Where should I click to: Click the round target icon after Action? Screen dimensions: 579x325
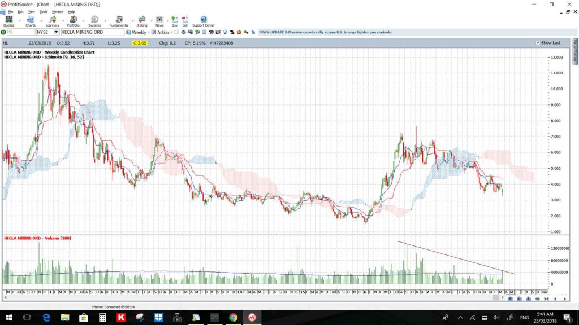(x=184, y=32)
